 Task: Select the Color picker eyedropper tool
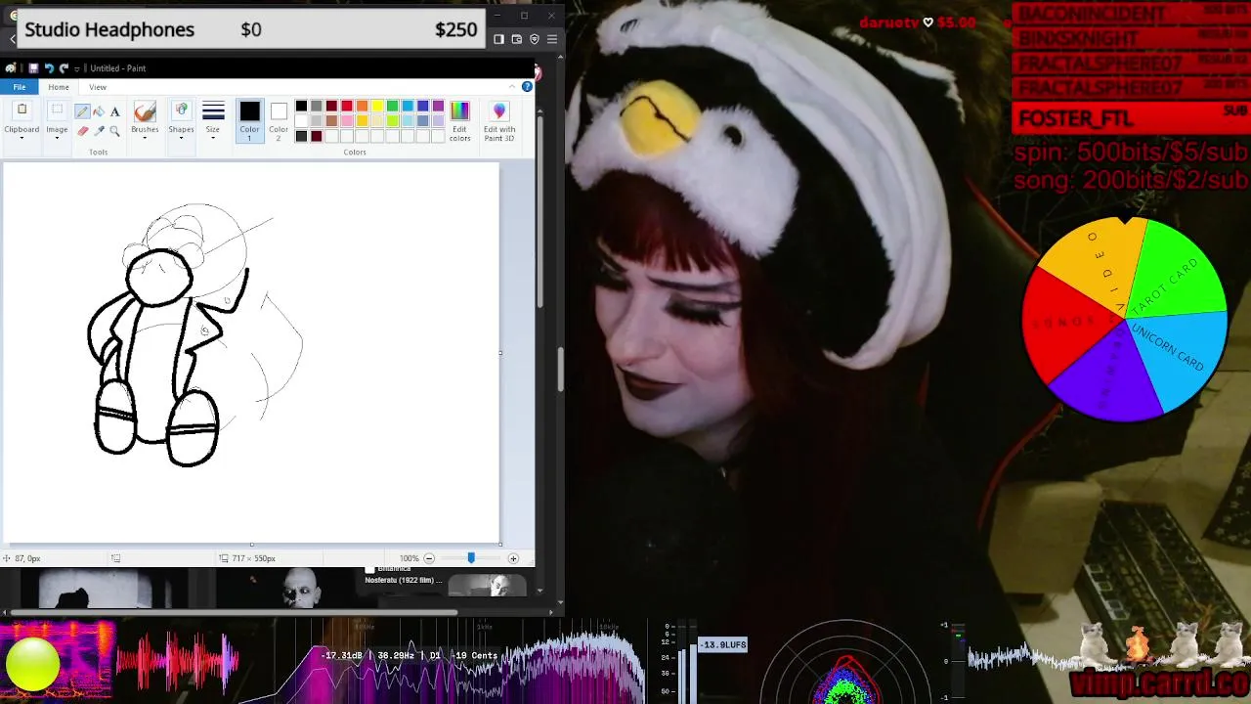(99, 131)
